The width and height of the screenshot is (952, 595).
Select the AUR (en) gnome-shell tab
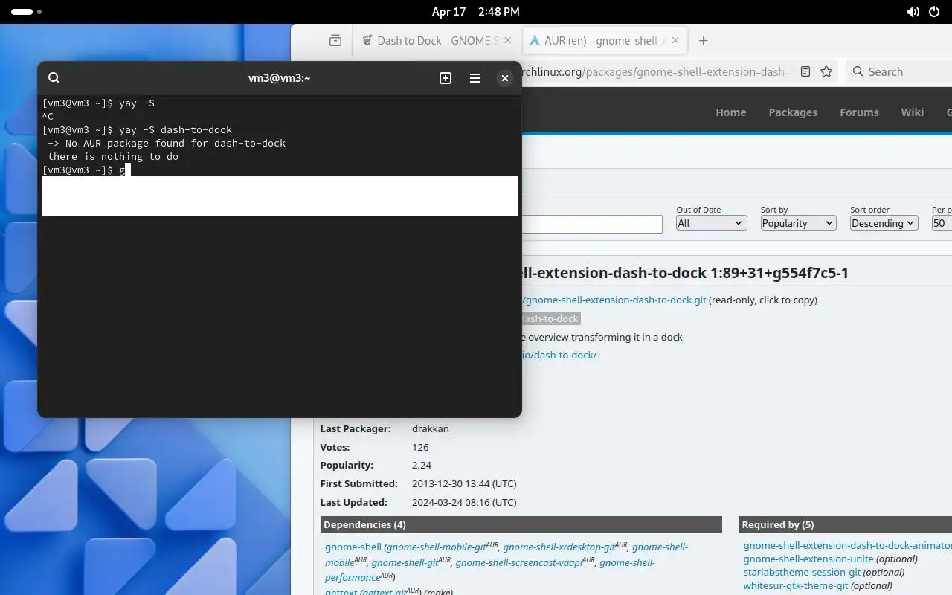604,41
